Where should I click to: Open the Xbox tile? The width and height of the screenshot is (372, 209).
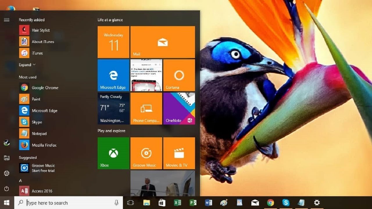pyautogui.click(x=113, y=153)
